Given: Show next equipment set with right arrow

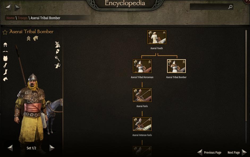Looking at the screenshot, I should (52, 148).
